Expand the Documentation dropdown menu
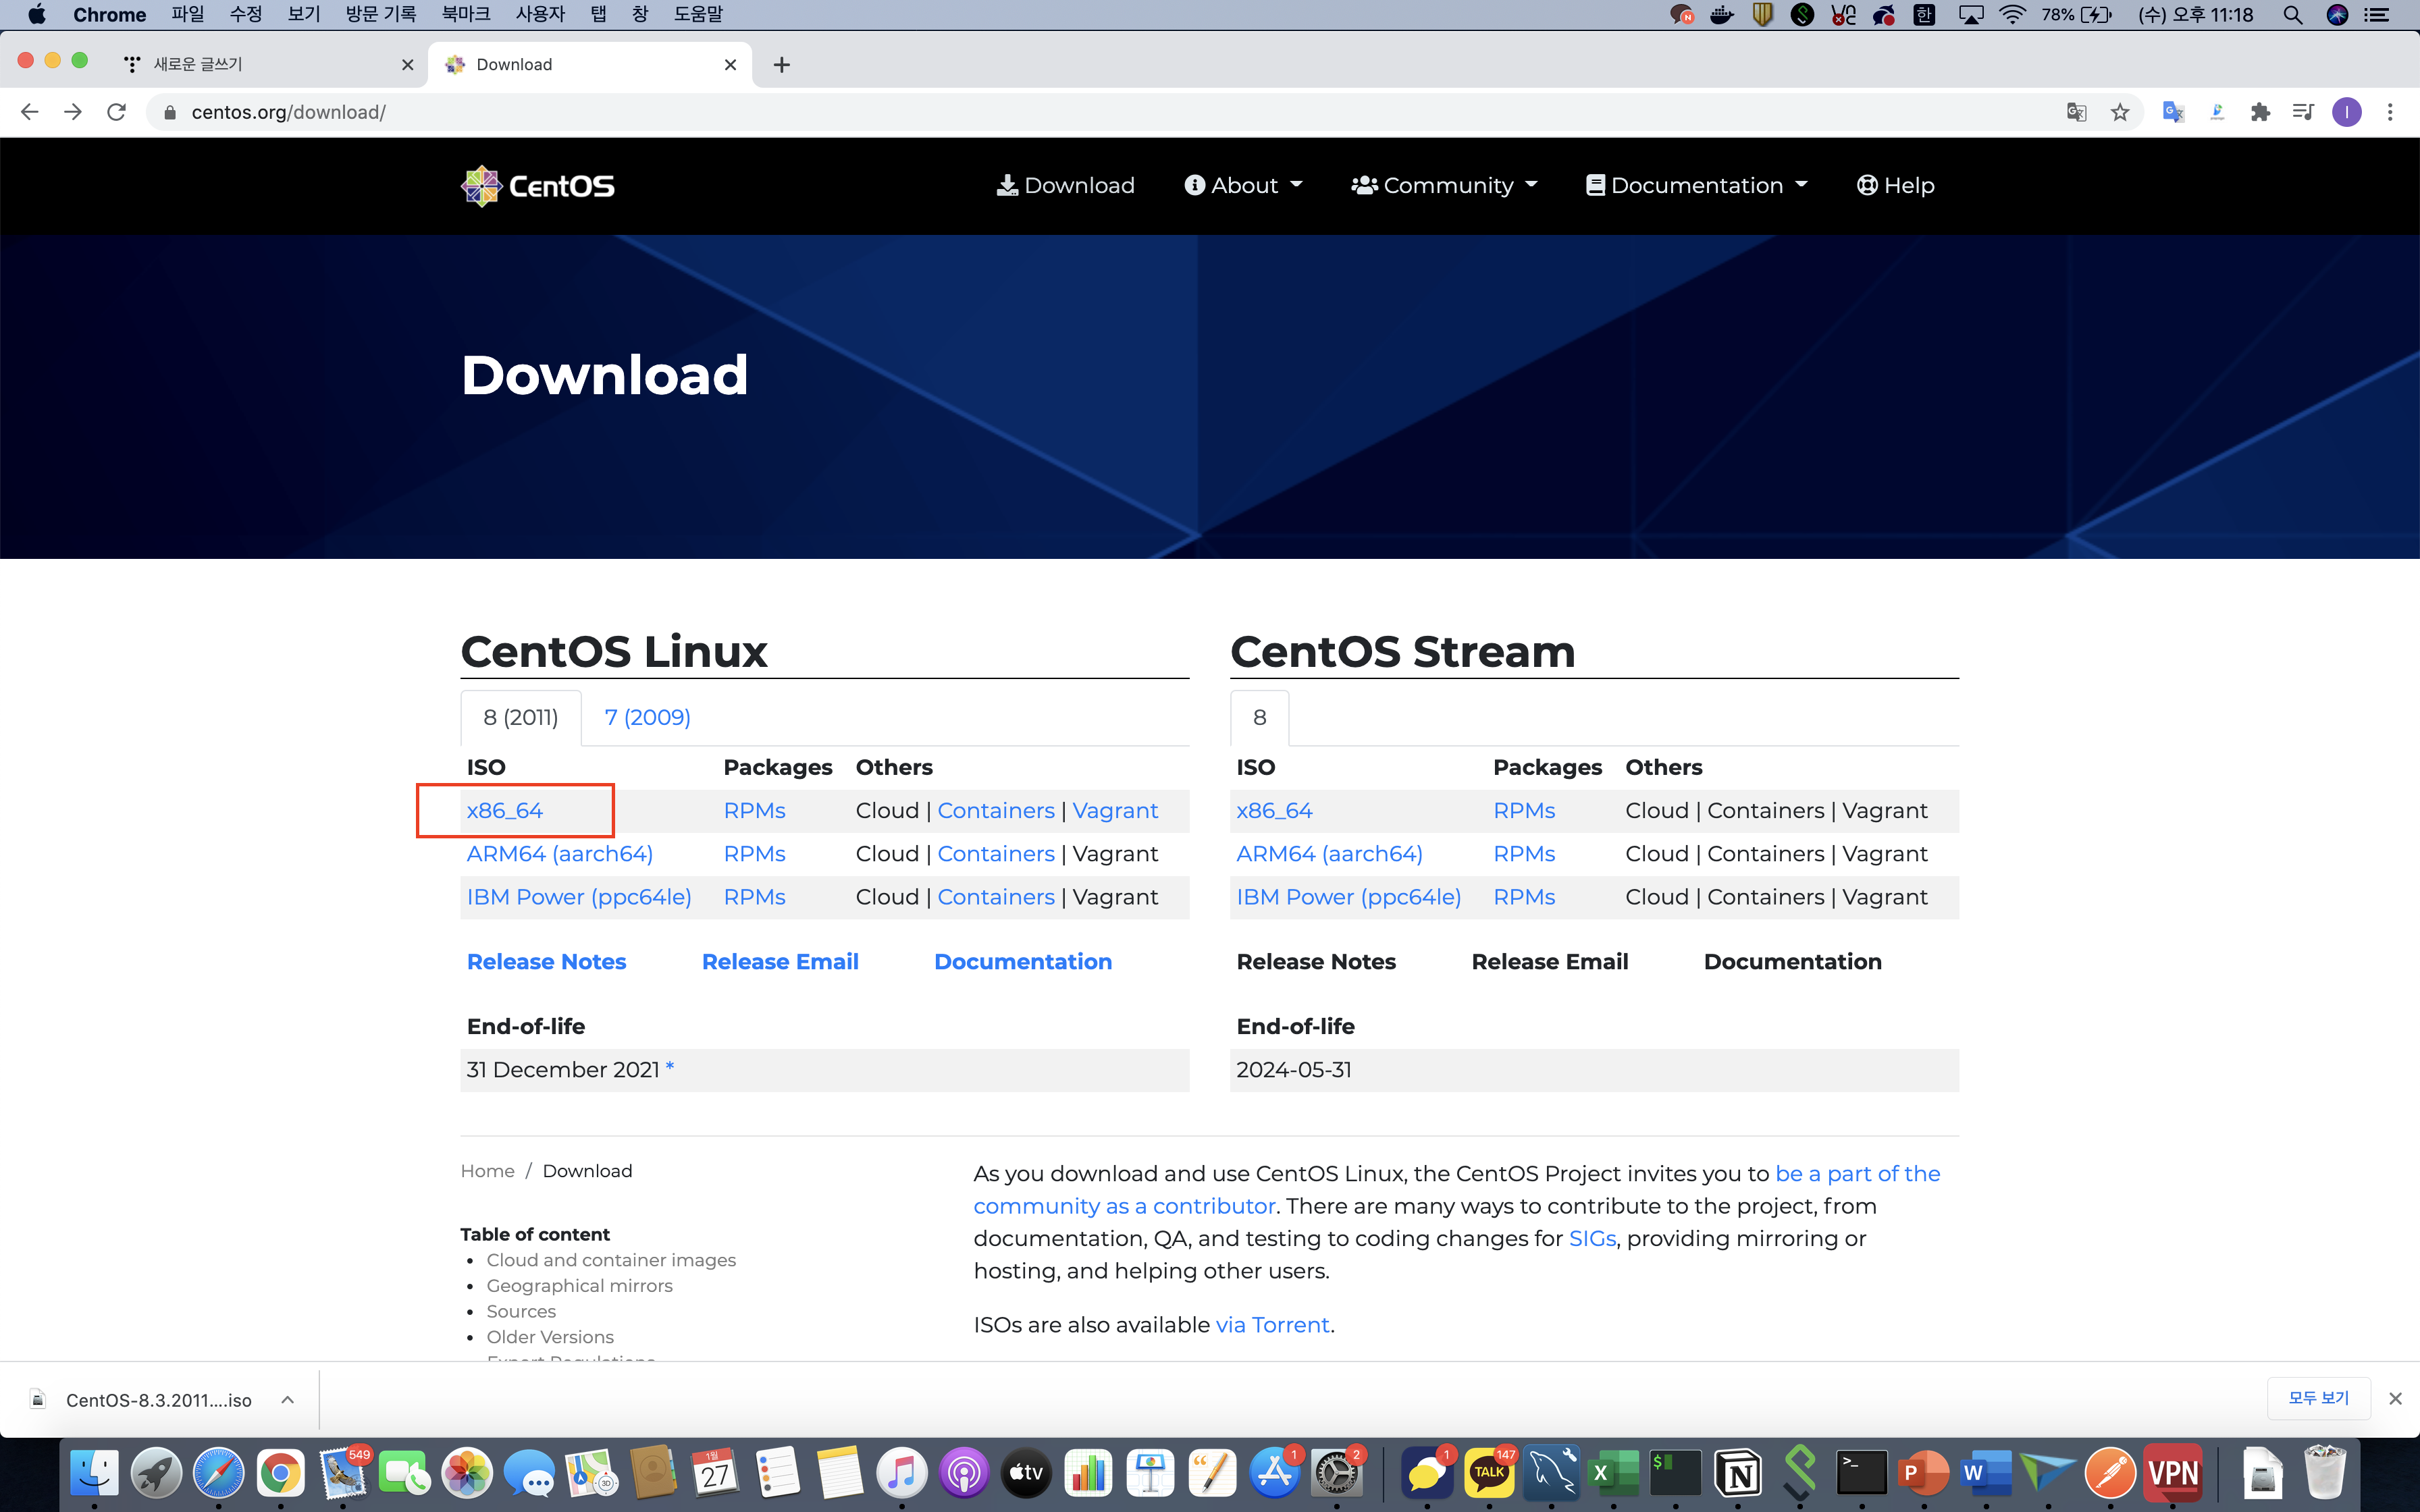Image resolution: width=2420 pixels, height=1512 pixels. click(1697, 186)
